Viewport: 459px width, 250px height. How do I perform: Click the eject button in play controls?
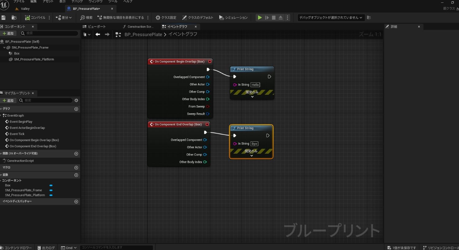pos(281,18)
